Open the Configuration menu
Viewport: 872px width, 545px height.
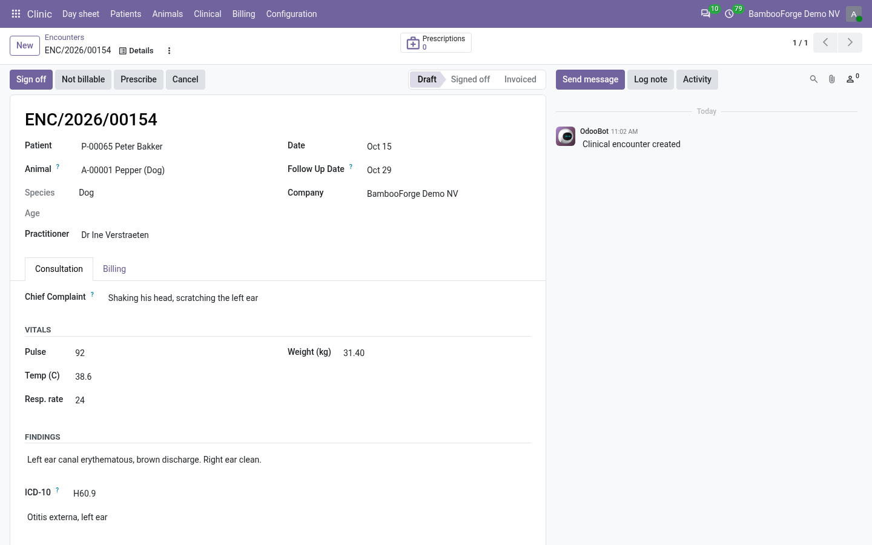291,14
